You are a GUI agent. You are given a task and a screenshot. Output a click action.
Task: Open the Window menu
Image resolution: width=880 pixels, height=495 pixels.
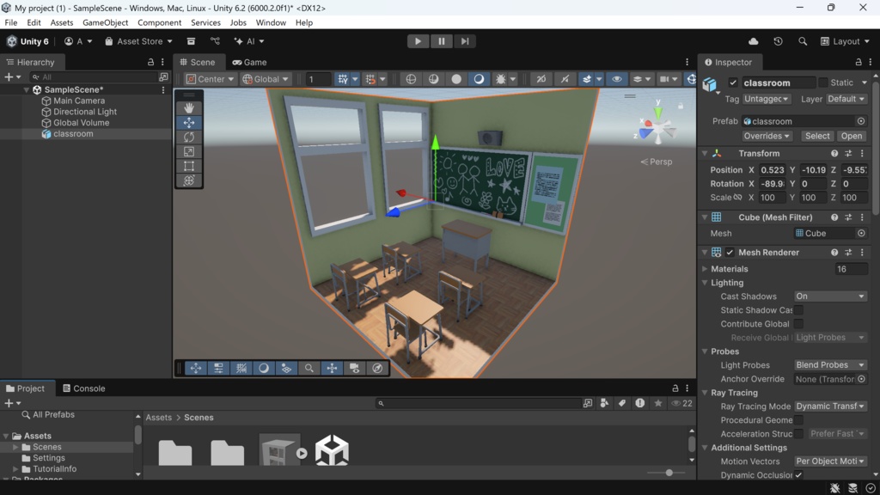tap(271, 22)
